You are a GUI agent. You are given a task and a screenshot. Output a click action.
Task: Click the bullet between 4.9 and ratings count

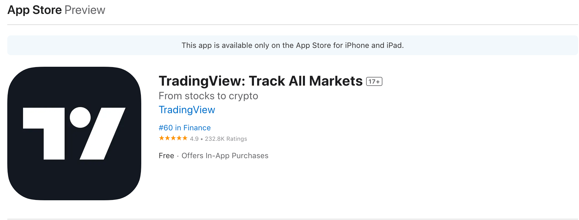coord(202,139)
